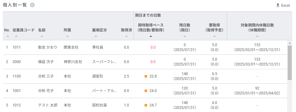This screenshot has width=296, height=112.
Task: Sort by the 雇用区分 column arrow
Action: click(96, 36)
